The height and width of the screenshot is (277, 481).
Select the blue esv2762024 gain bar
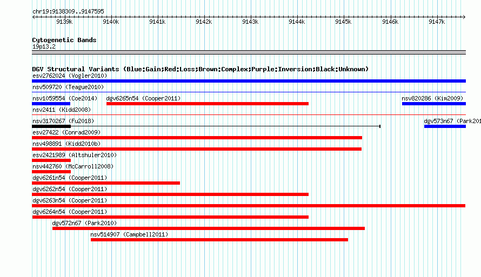[249, 81]
